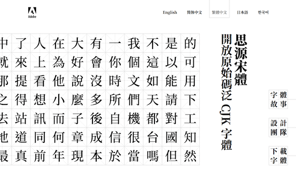296x176 pixels.
Task: Click the 麼 character in grid
Action: click(x=77, y=100)
